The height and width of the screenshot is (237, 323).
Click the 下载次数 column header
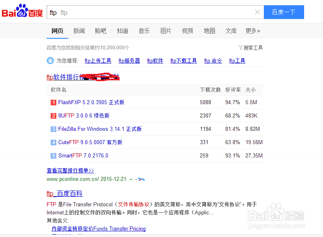[x=210, y=90]
